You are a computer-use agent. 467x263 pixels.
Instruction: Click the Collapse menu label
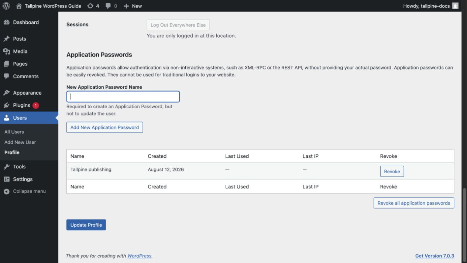point(29,191)
